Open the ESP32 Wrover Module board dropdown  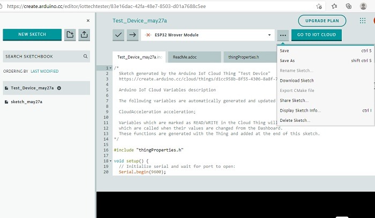[x=208, y=35]
